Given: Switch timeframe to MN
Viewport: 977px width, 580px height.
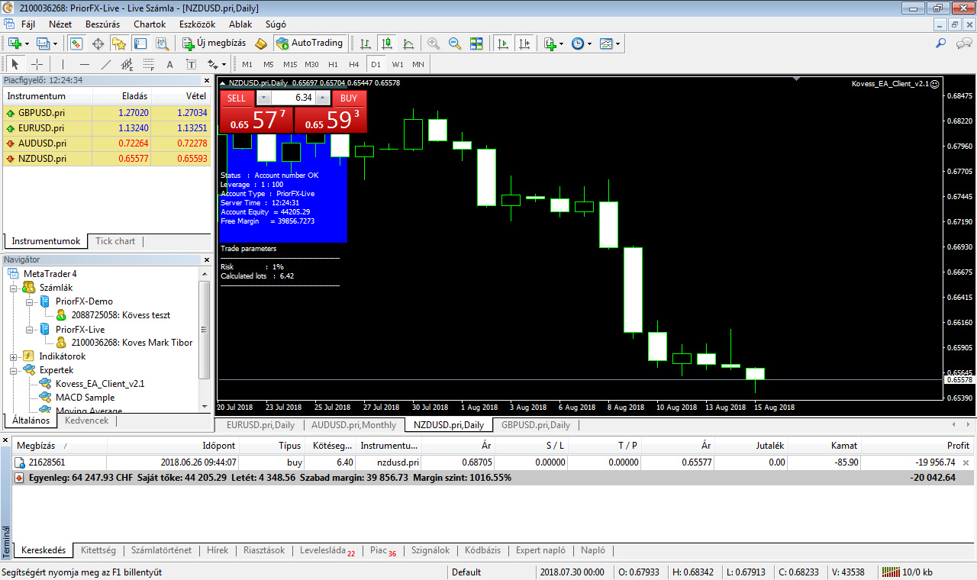Looking at the screenshot, I should coord(418,64).
